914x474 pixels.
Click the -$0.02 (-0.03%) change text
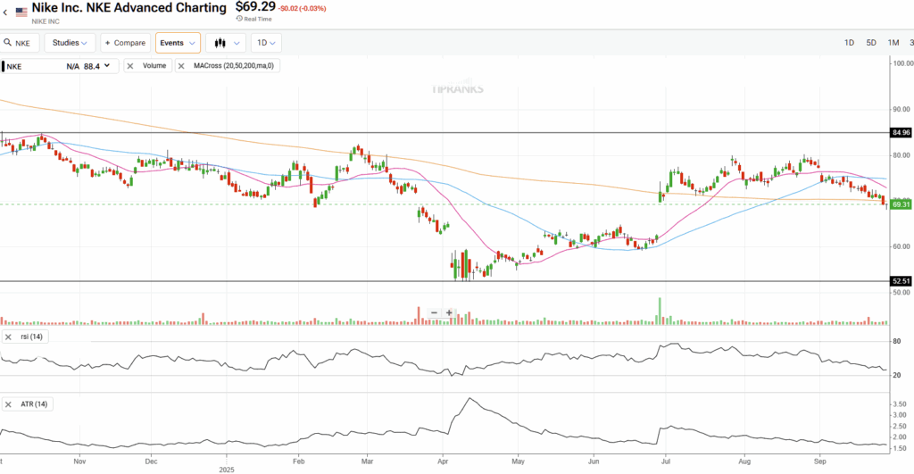[302, 9]
